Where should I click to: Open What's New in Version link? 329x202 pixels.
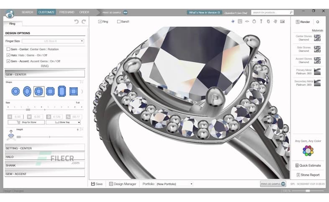point(204,13)
